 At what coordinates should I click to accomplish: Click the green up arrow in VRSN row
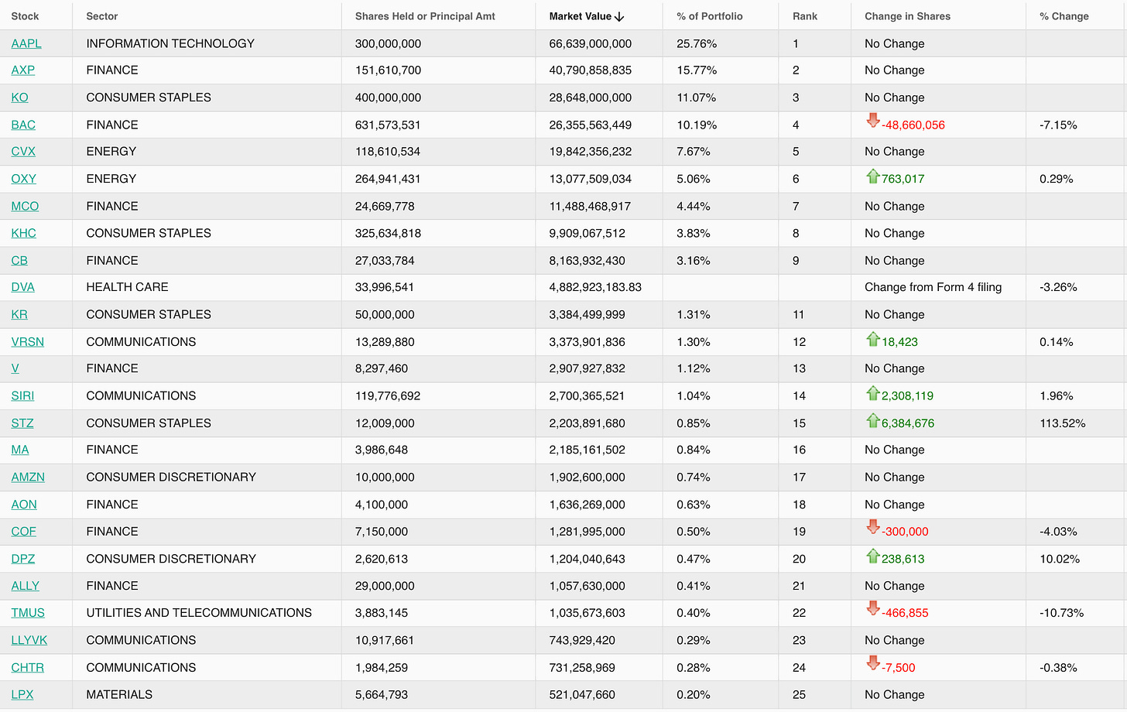coord(872,339)
